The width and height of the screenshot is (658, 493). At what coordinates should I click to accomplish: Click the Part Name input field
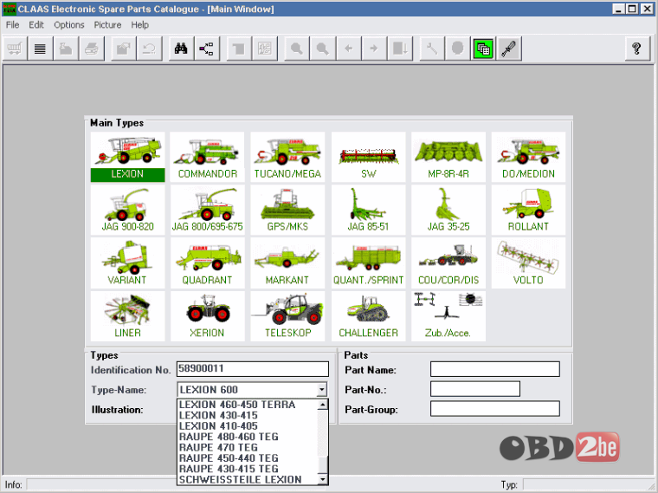coord(495,369)
